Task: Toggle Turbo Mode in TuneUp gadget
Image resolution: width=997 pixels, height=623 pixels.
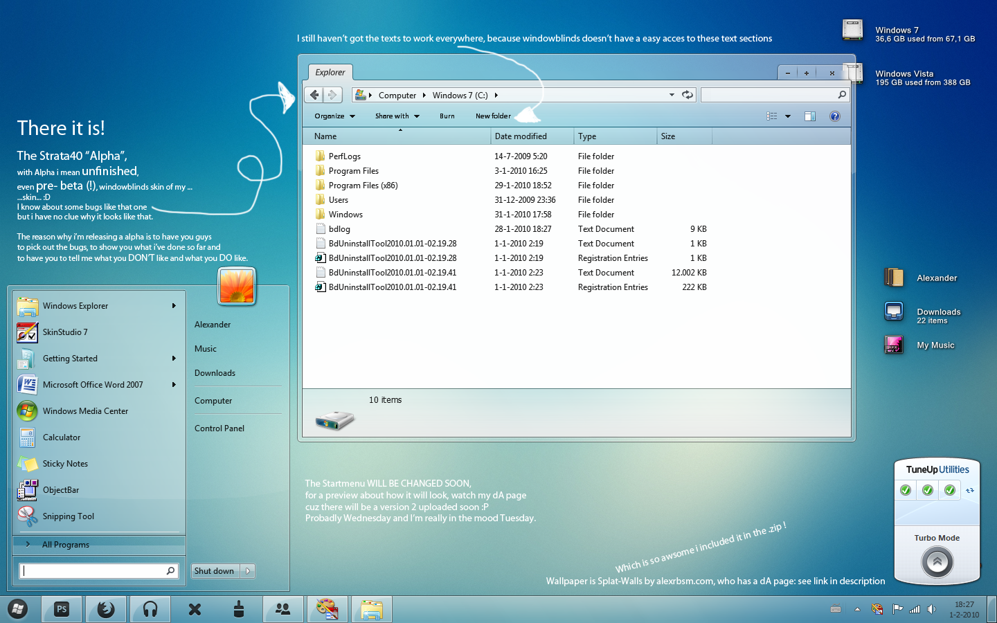Action: 937,562
